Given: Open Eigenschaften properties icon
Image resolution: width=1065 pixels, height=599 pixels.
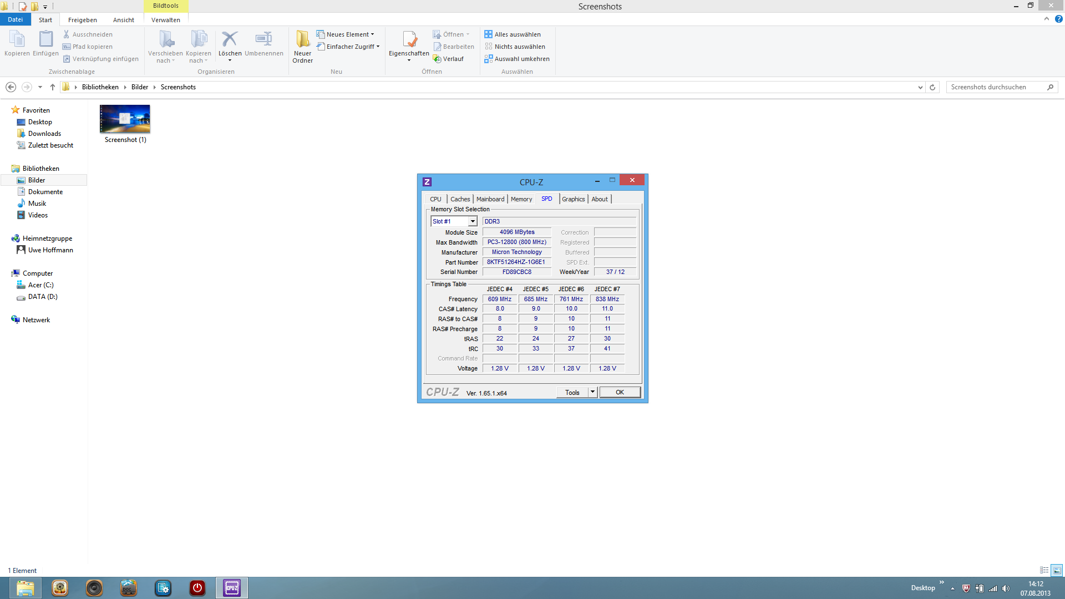Looking at the screenshot, I should (409, 39).
